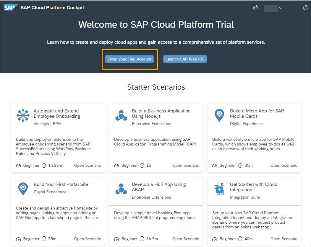Click the hexagons icon for Develop a Fiori App

click(121, 189)
